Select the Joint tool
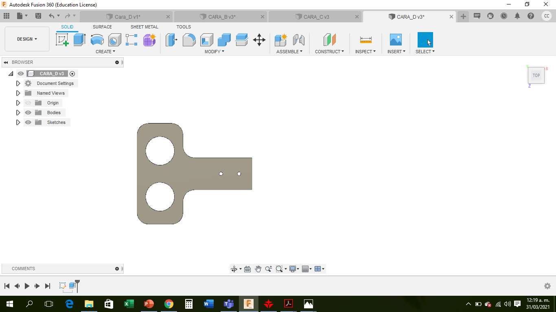Viewport: 556px width, 312px height. coord(299,40)
